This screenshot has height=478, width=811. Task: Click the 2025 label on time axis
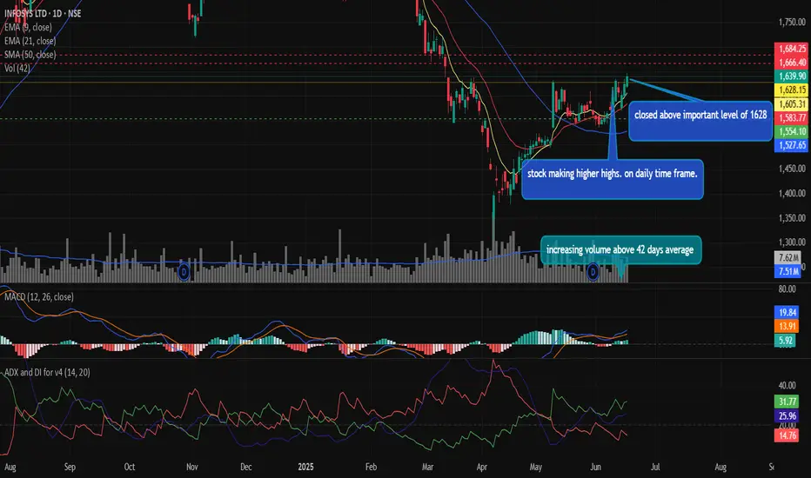pyautogui.click(x=305, y=467)
